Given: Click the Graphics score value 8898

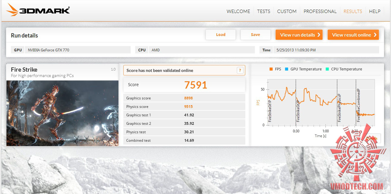Looking at the screenshot, I should click(x=189, y=98).
